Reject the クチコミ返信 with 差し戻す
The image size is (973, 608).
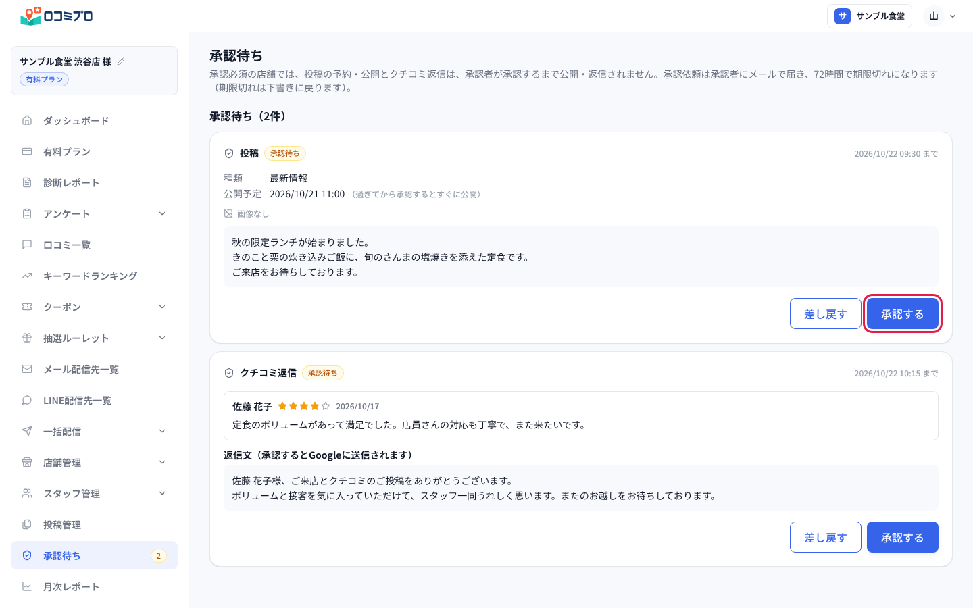[825, 537]
